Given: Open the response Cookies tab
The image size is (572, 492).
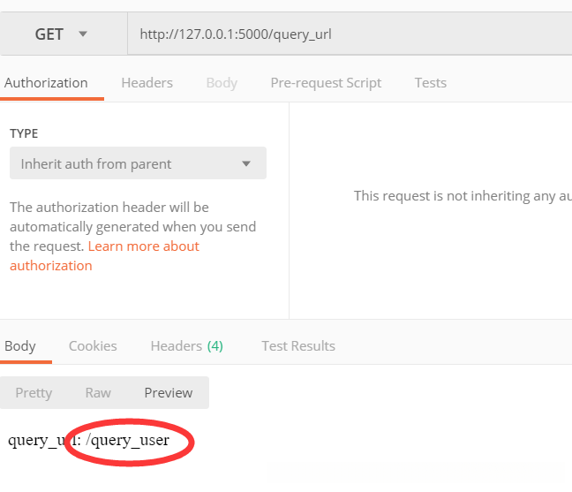Looking at the screenshot, I should pyautogui.click(x=93, y=346).
